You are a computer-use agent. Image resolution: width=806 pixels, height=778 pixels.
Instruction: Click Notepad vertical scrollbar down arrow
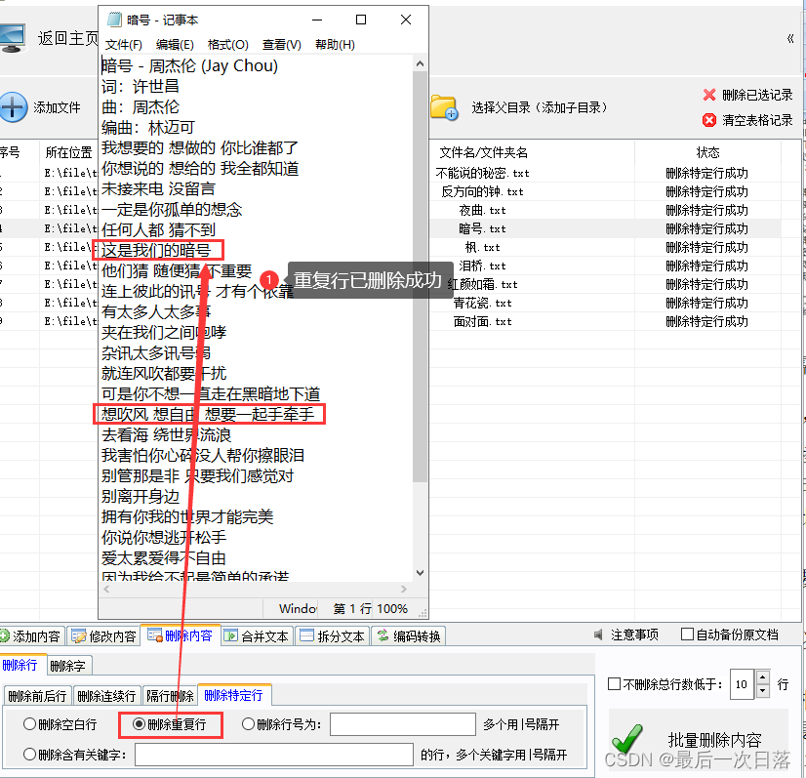tap(420, 573)
